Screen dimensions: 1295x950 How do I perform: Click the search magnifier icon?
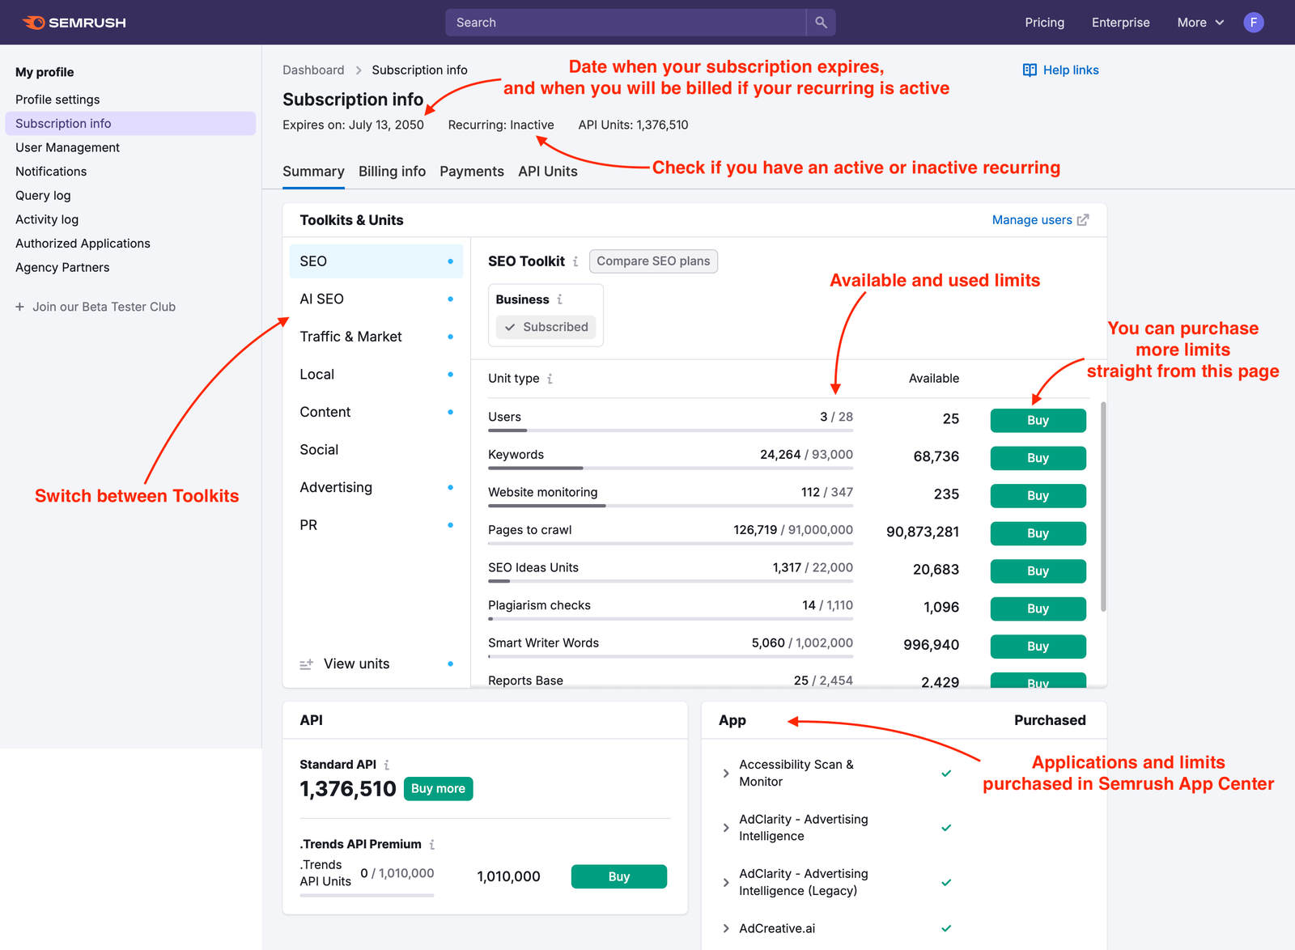(820, 22)
